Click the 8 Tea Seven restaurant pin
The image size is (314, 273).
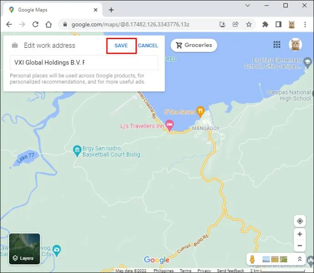click(x=200, y=111)
